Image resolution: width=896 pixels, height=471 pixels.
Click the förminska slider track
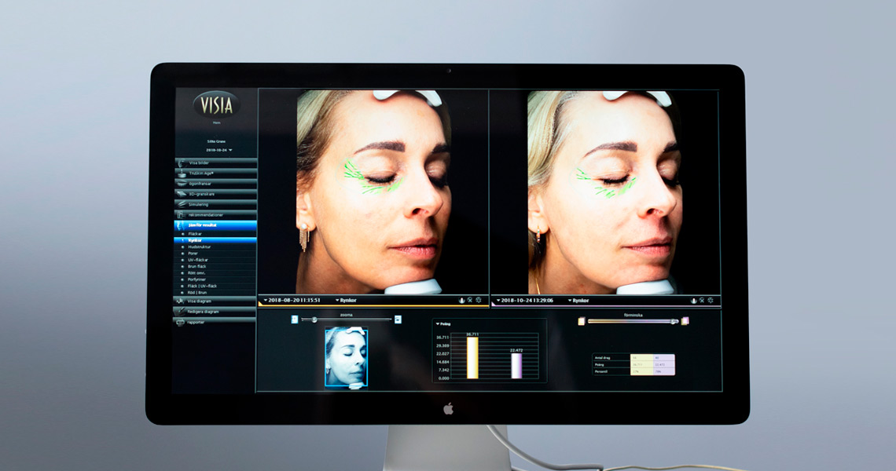[629, 320]
